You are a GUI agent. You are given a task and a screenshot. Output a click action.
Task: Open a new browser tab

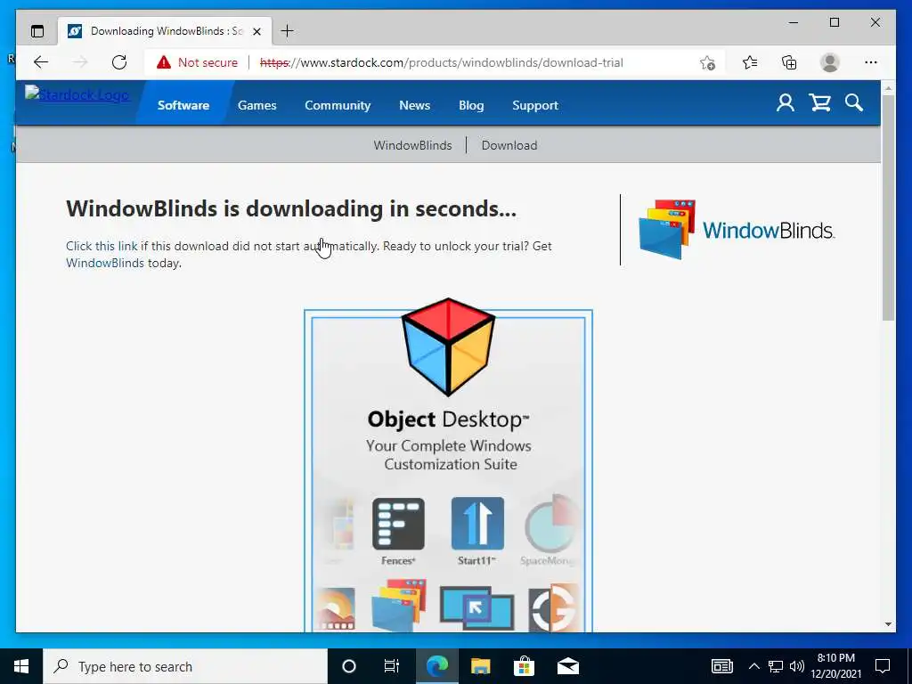(x=288, y=31)
